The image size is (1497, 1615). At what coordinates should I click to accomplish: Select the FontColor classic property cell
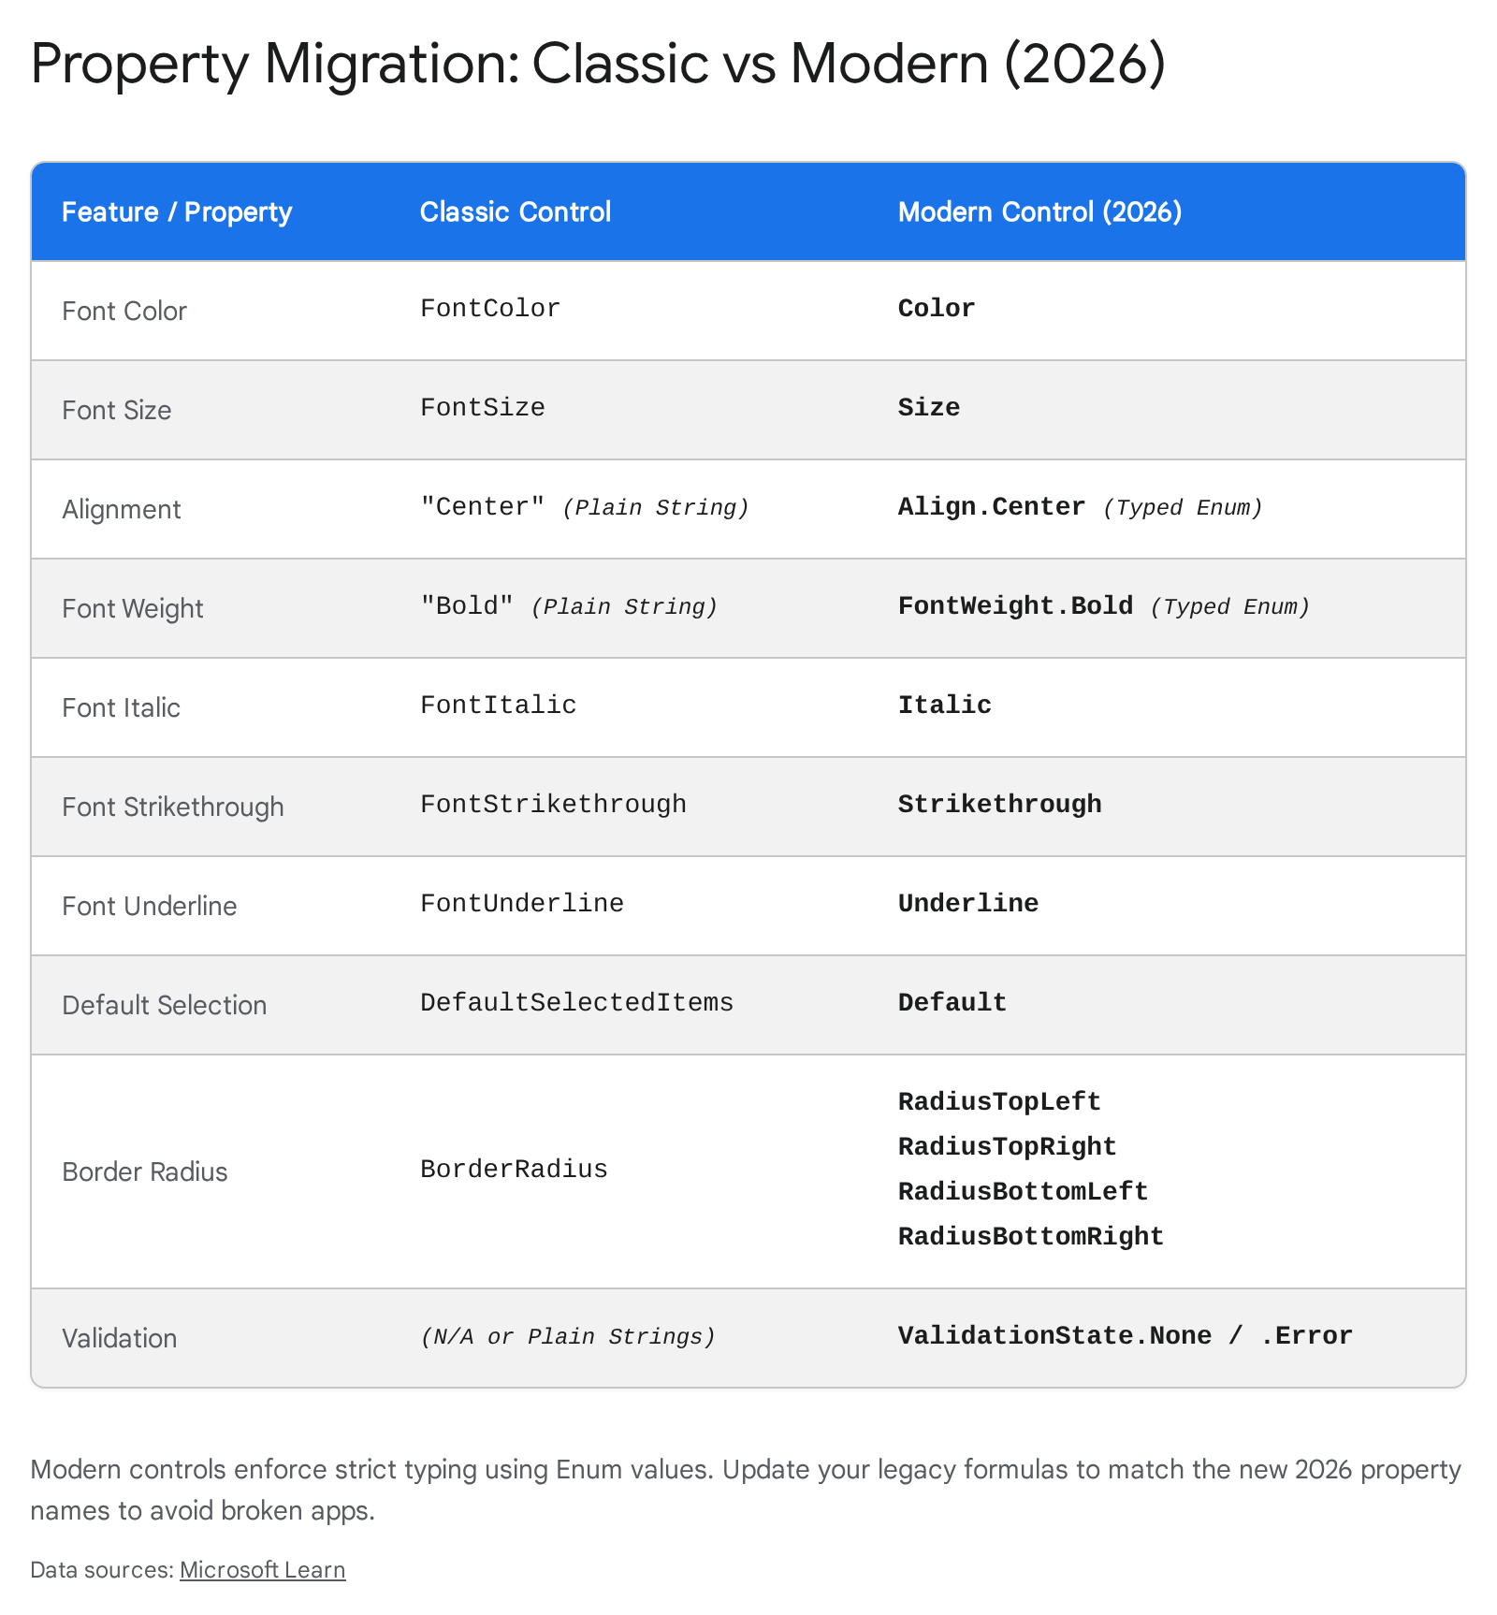[489, 309]
